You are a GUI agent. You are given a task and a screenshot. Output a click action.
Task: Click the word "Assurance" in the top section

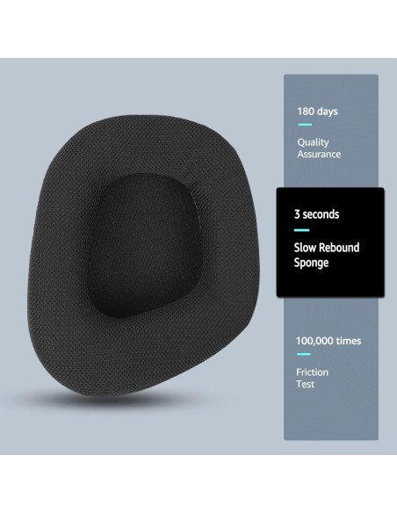319,154
